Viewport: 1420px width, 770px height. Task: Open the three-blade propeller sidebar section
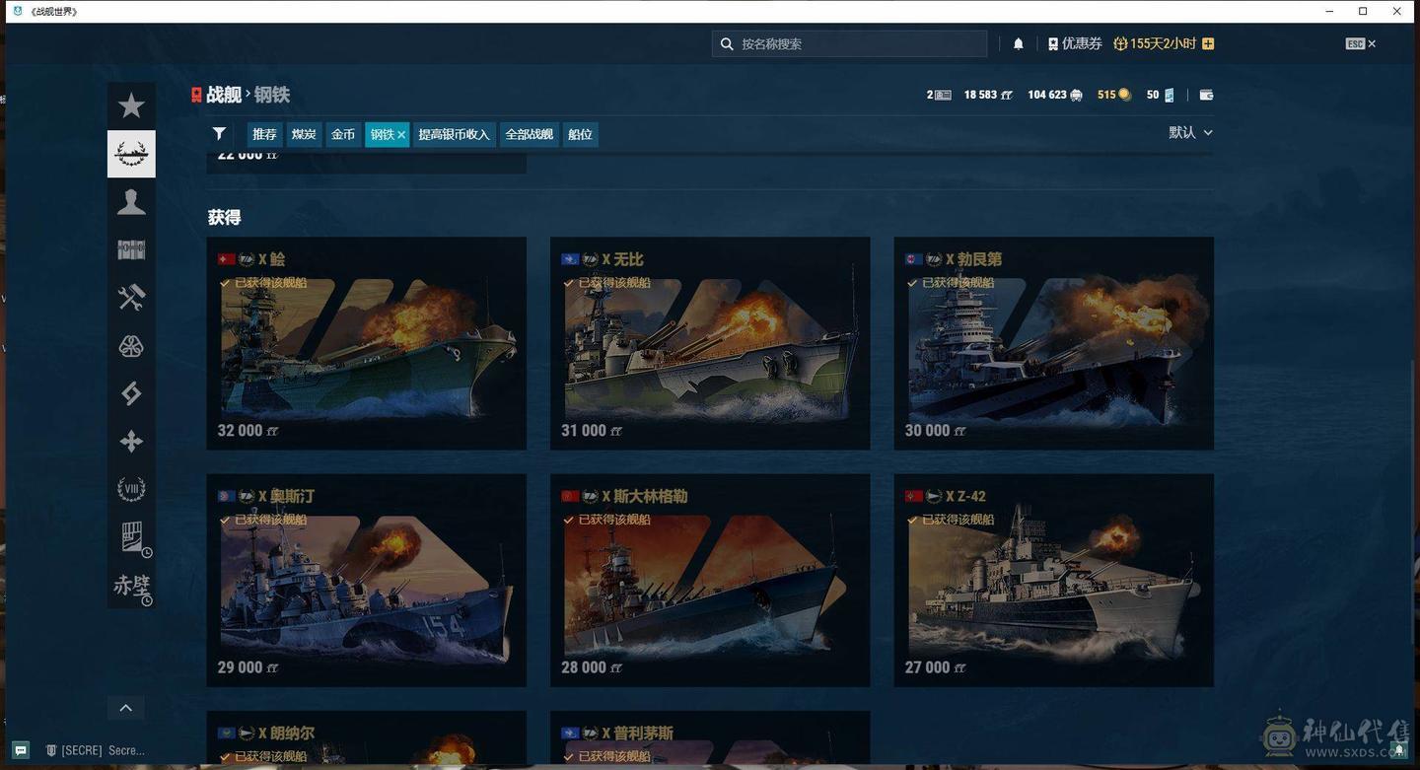pyautogui.click(x=131, y=346)
